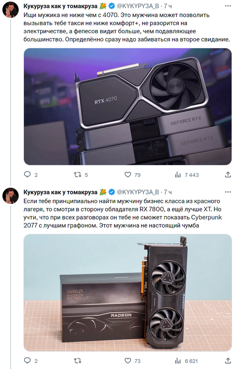The height and width of the screenshot is (369, 234).
Task: Share the Radeon RX 7800 tweet
Action: pyautogui.click(x=228, y=360)
